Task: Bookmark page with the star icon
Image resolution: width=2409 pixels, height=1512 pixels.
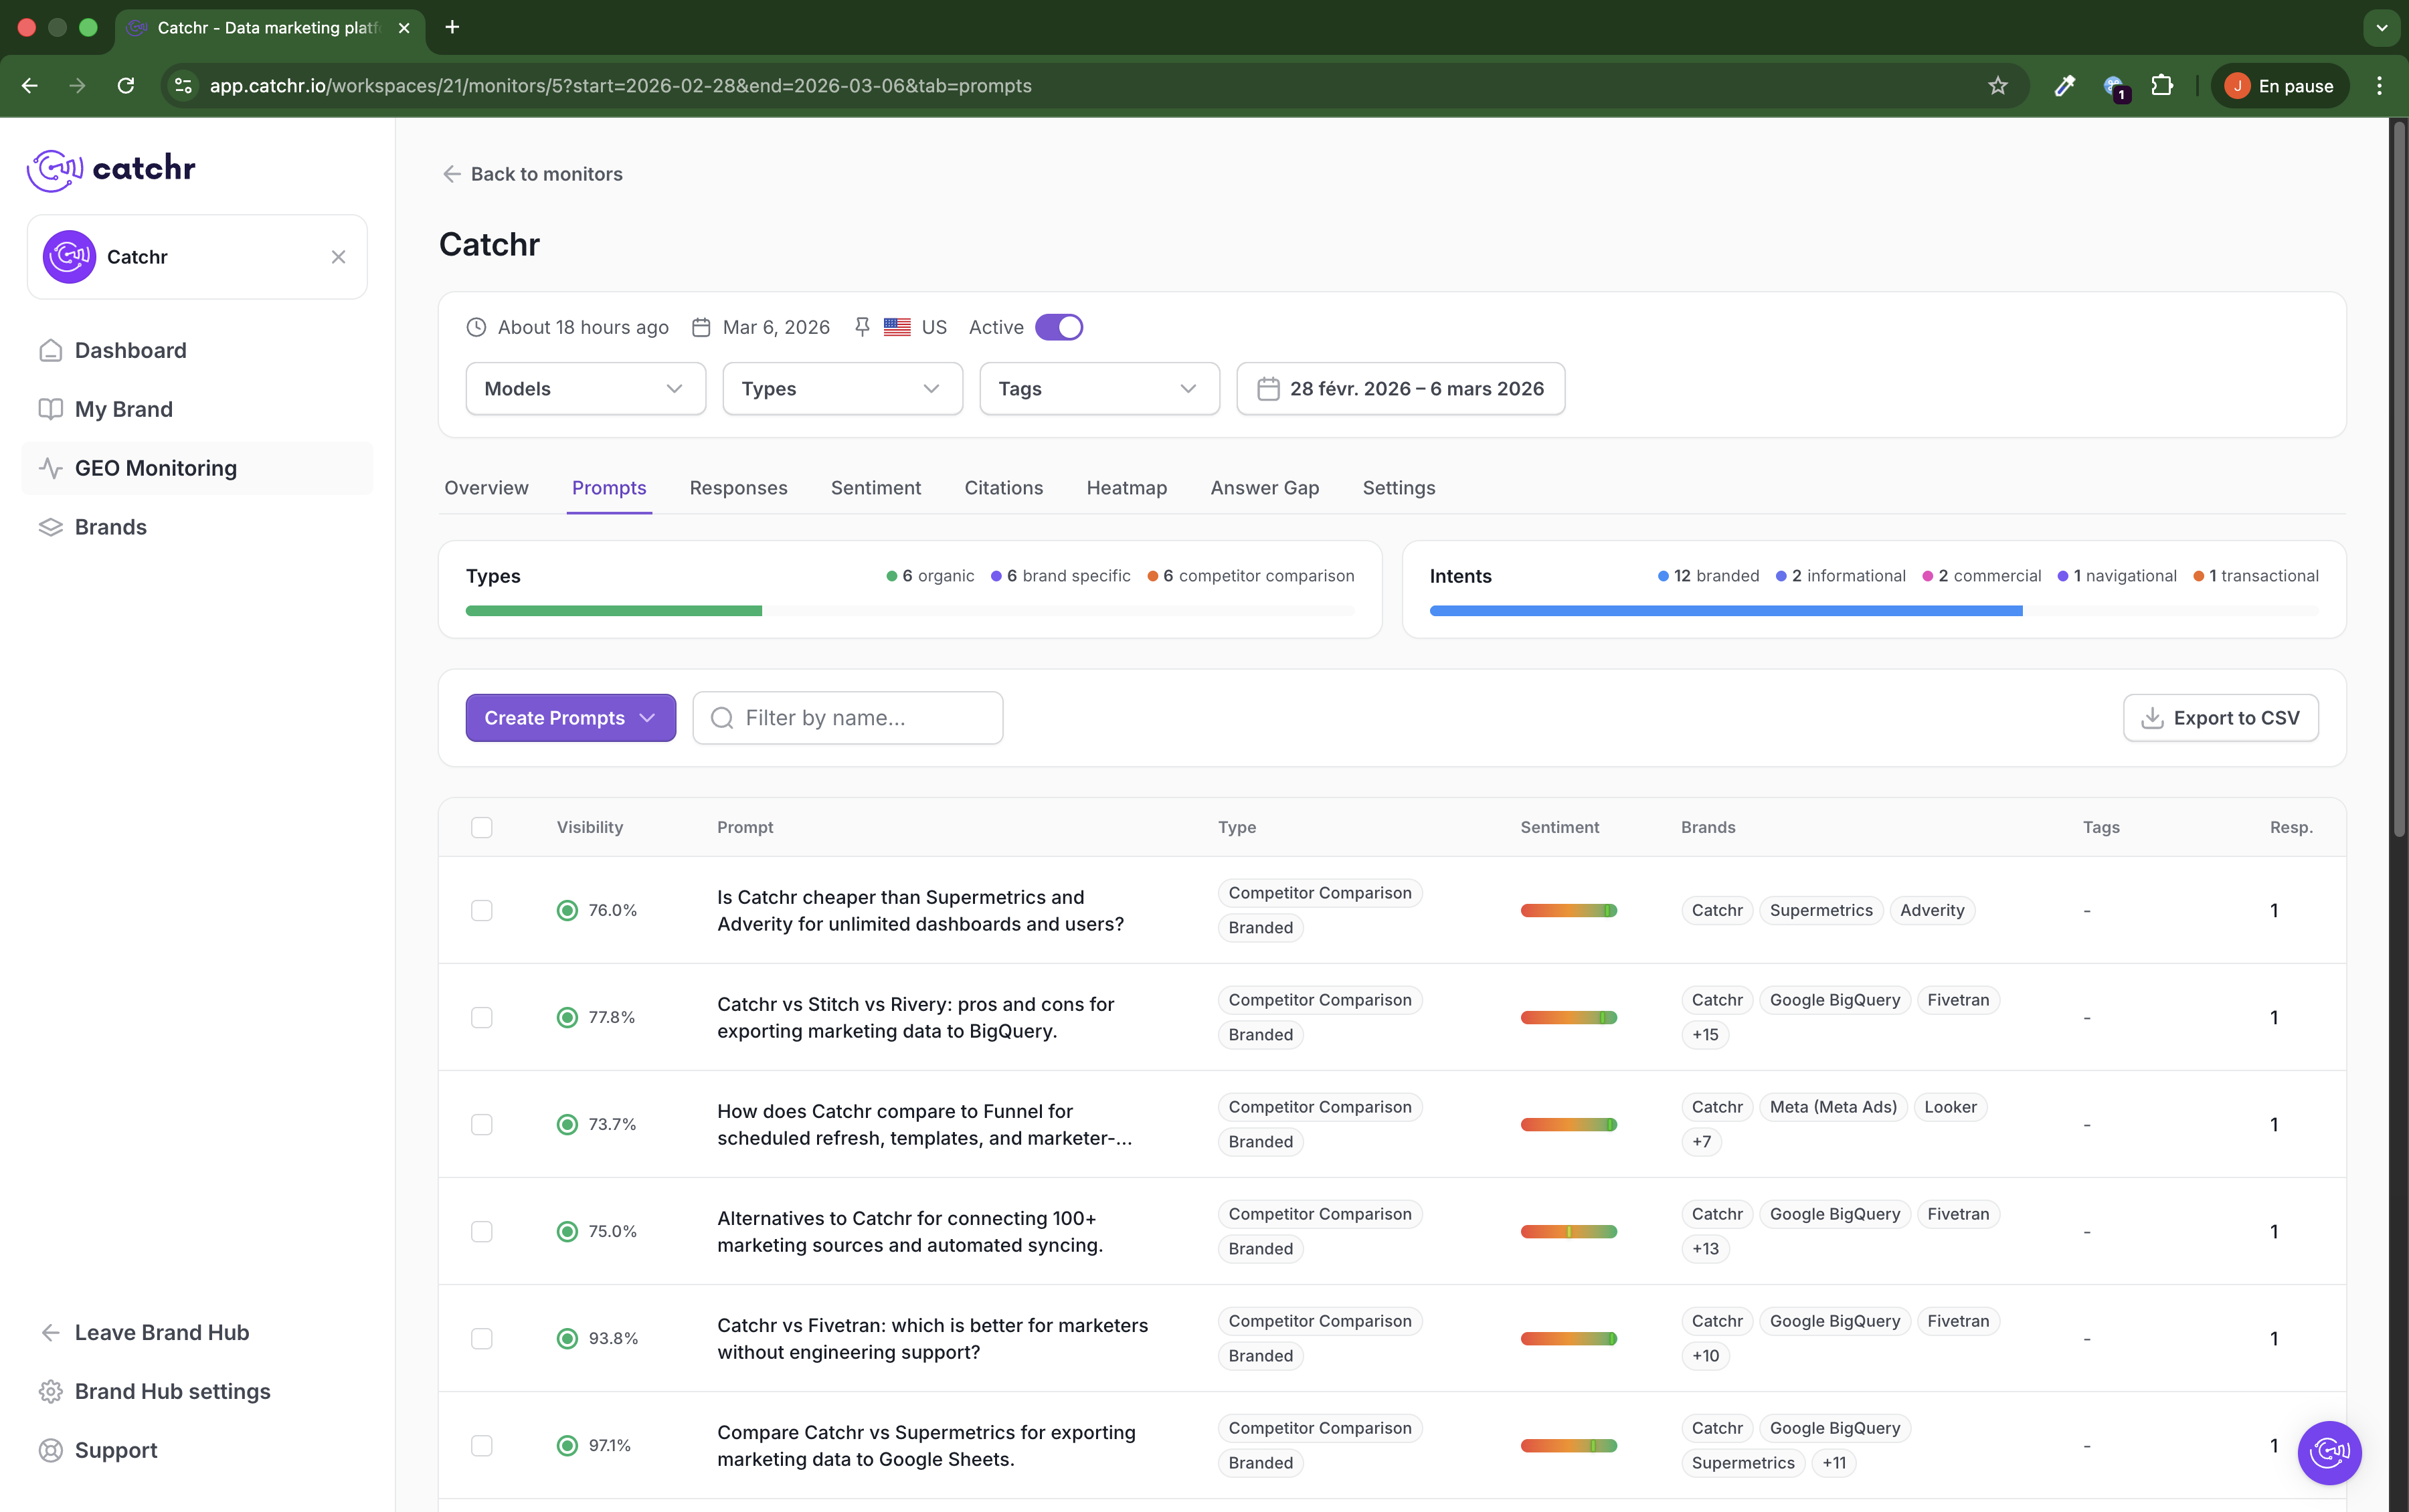Action: (x=1997, y=86)
